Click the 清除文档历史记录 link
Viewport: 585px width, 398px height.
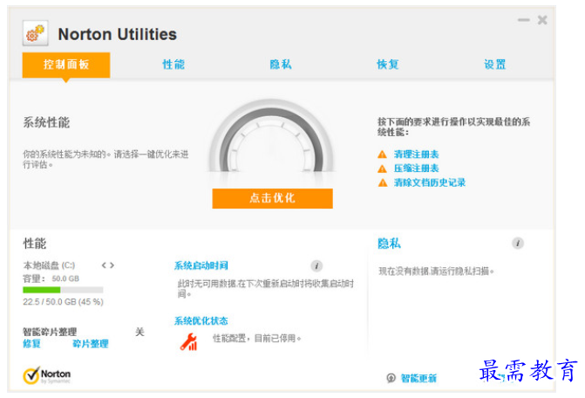[430, 182]
